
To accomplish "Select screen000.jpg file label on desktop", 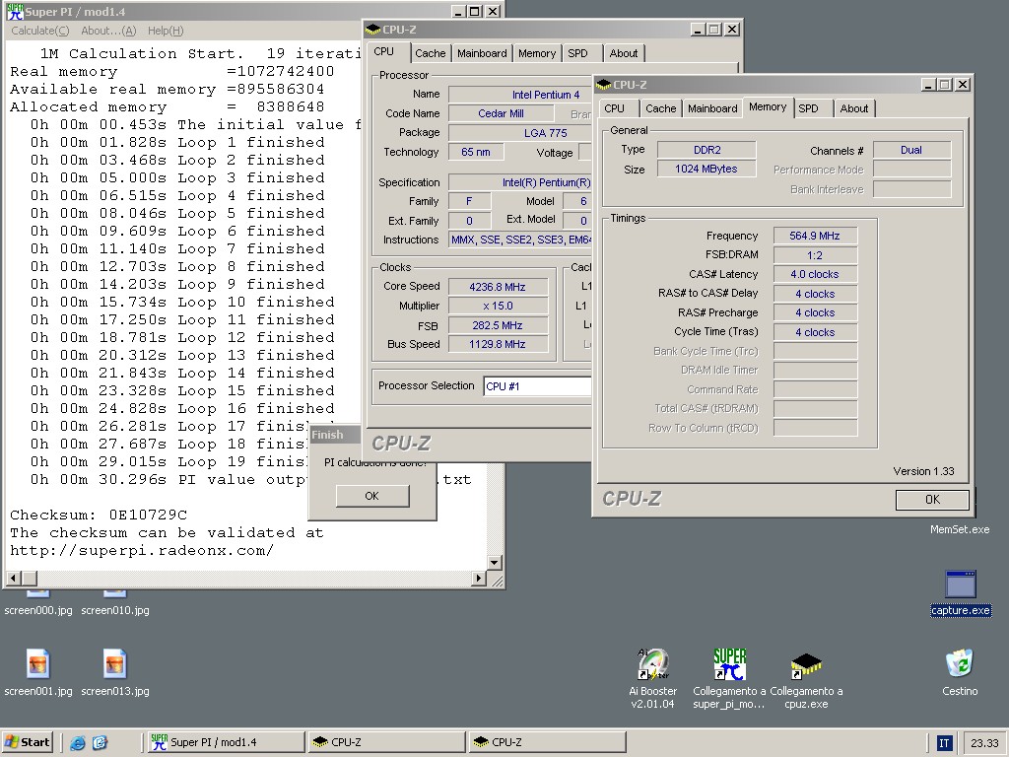I will 38,610.
